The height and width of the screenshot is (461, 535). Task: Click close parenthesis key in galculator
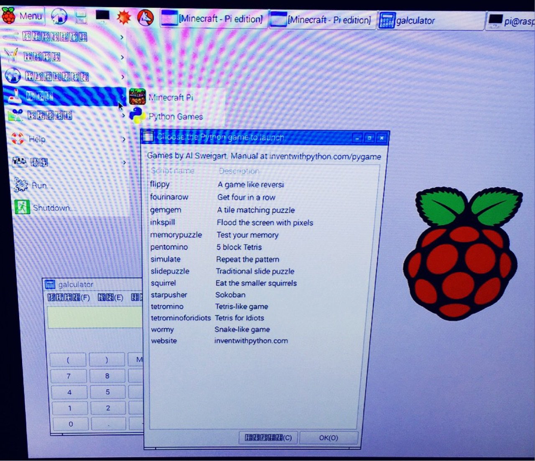(x=107, y=360)
